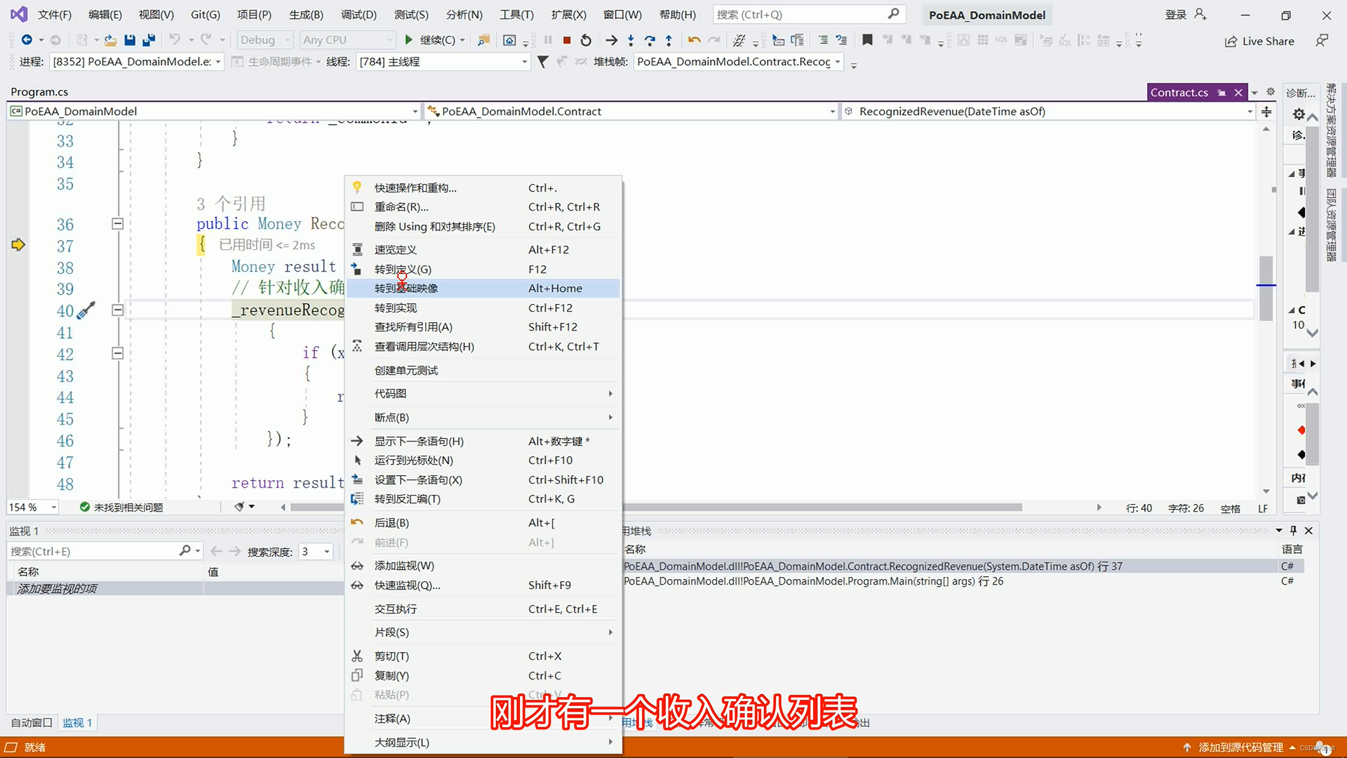Open the Debug menu in menu bar
Image resolution: width=1347 pixels, height=758 pixels.
pyautogui.click(x=358, y=15)
